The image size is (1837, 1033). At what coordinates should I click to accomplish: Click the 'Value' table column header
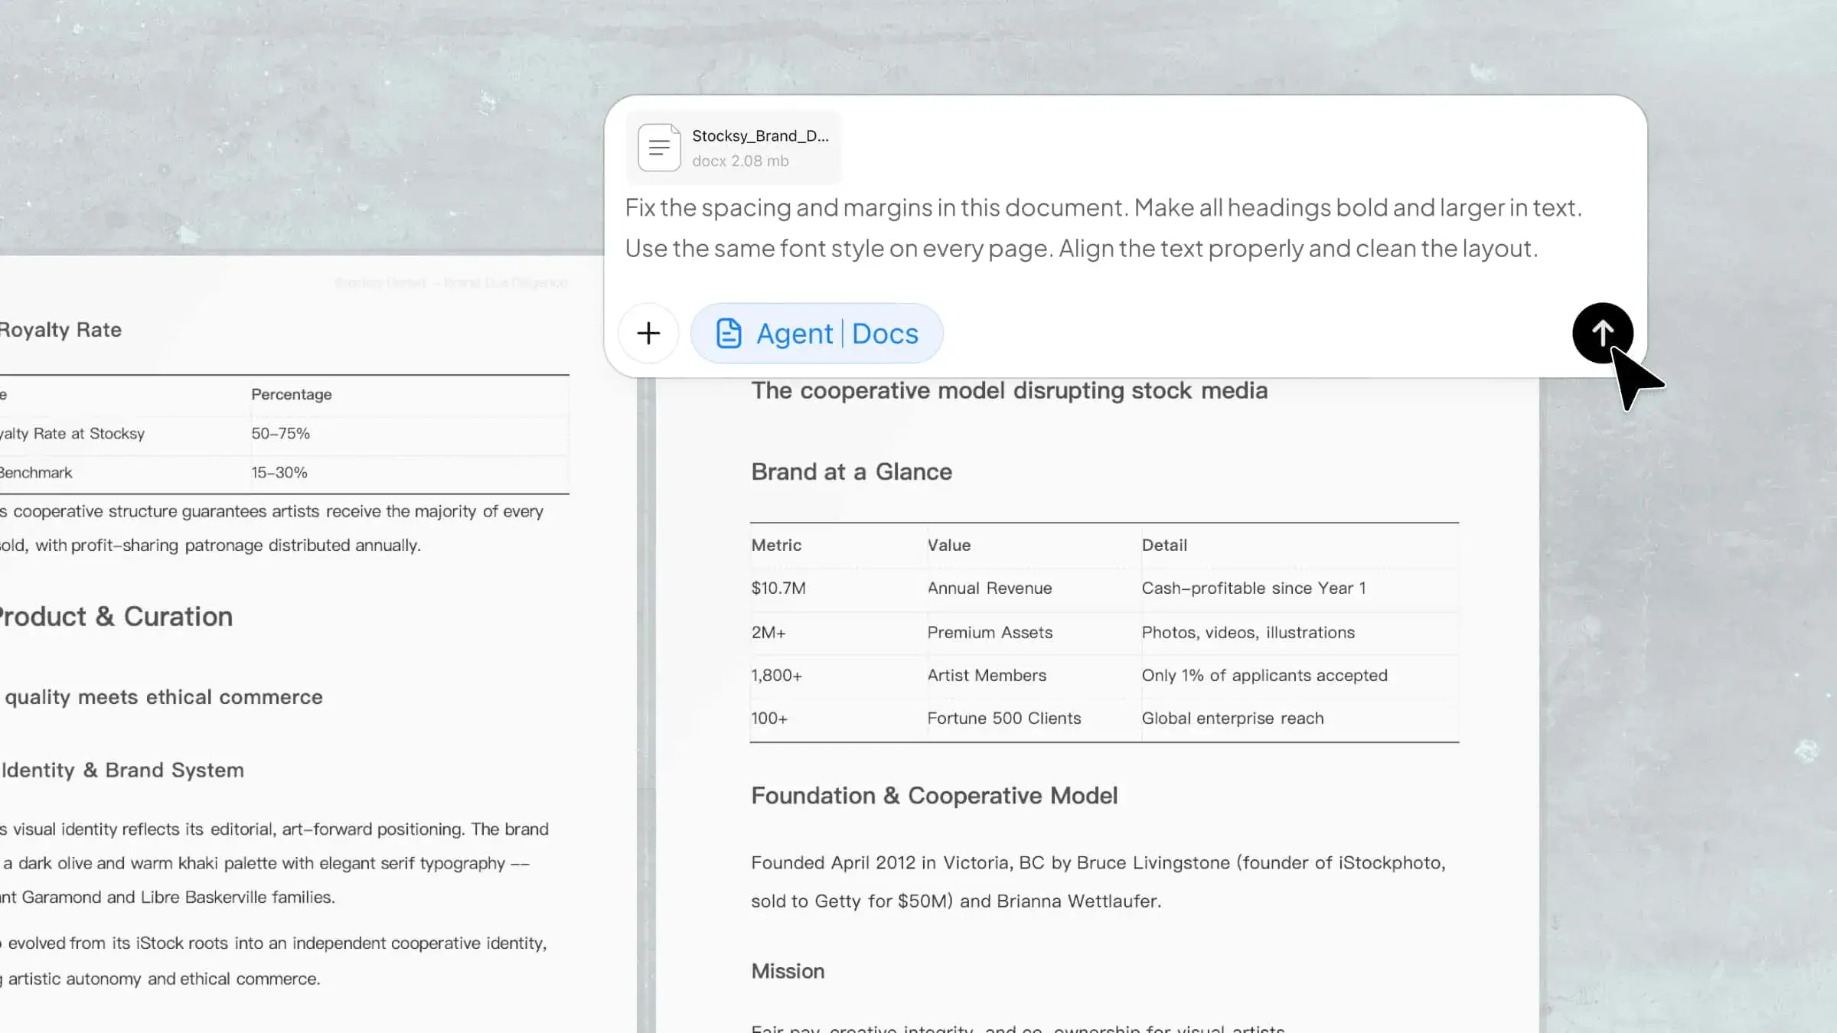[x=949, y=545]
